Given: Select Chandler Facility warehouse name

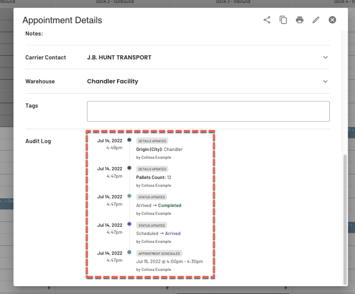Looking at the screenshot, I should point(113,81).
